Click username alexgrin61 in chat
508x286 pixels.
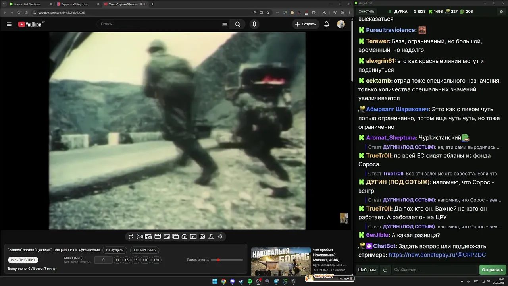(x=381, y=61)
